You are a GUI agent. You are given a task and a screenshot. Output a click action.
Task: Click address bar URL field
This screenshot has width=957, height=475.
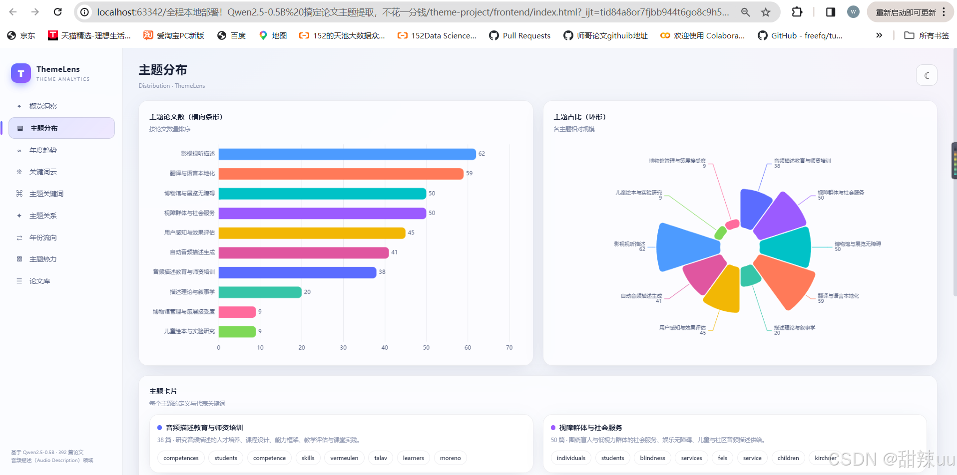pyautogui.click(x=413, y=12)
